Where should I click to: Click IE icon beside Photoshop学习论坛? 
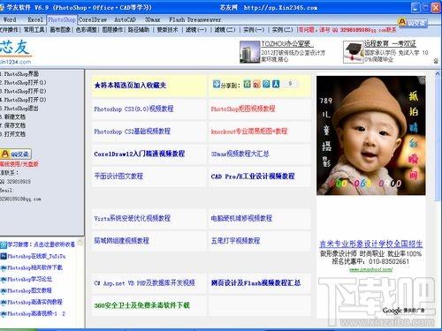[x=4, y=279]
